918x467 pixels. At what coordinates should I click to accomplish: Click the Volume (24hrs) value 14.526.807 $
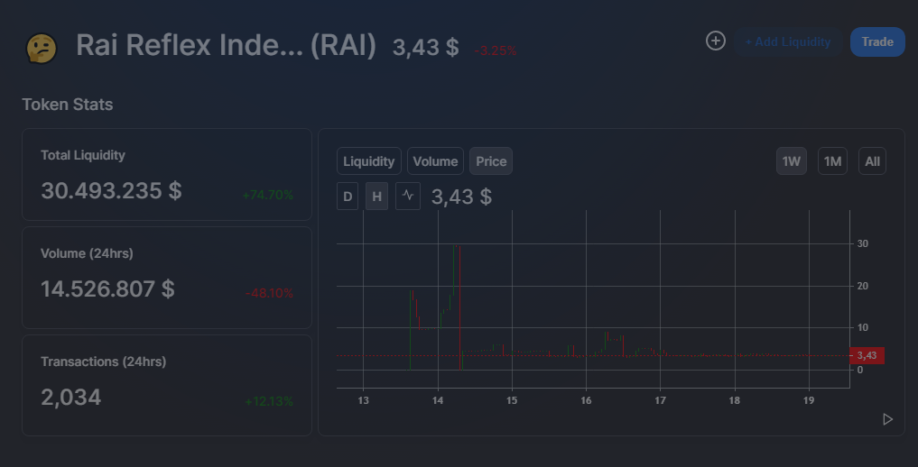click(107, 288)
